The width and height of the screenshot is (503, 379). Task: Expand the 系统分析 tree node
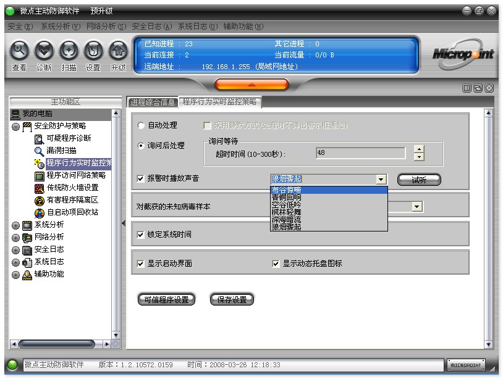tap(15, 225)
